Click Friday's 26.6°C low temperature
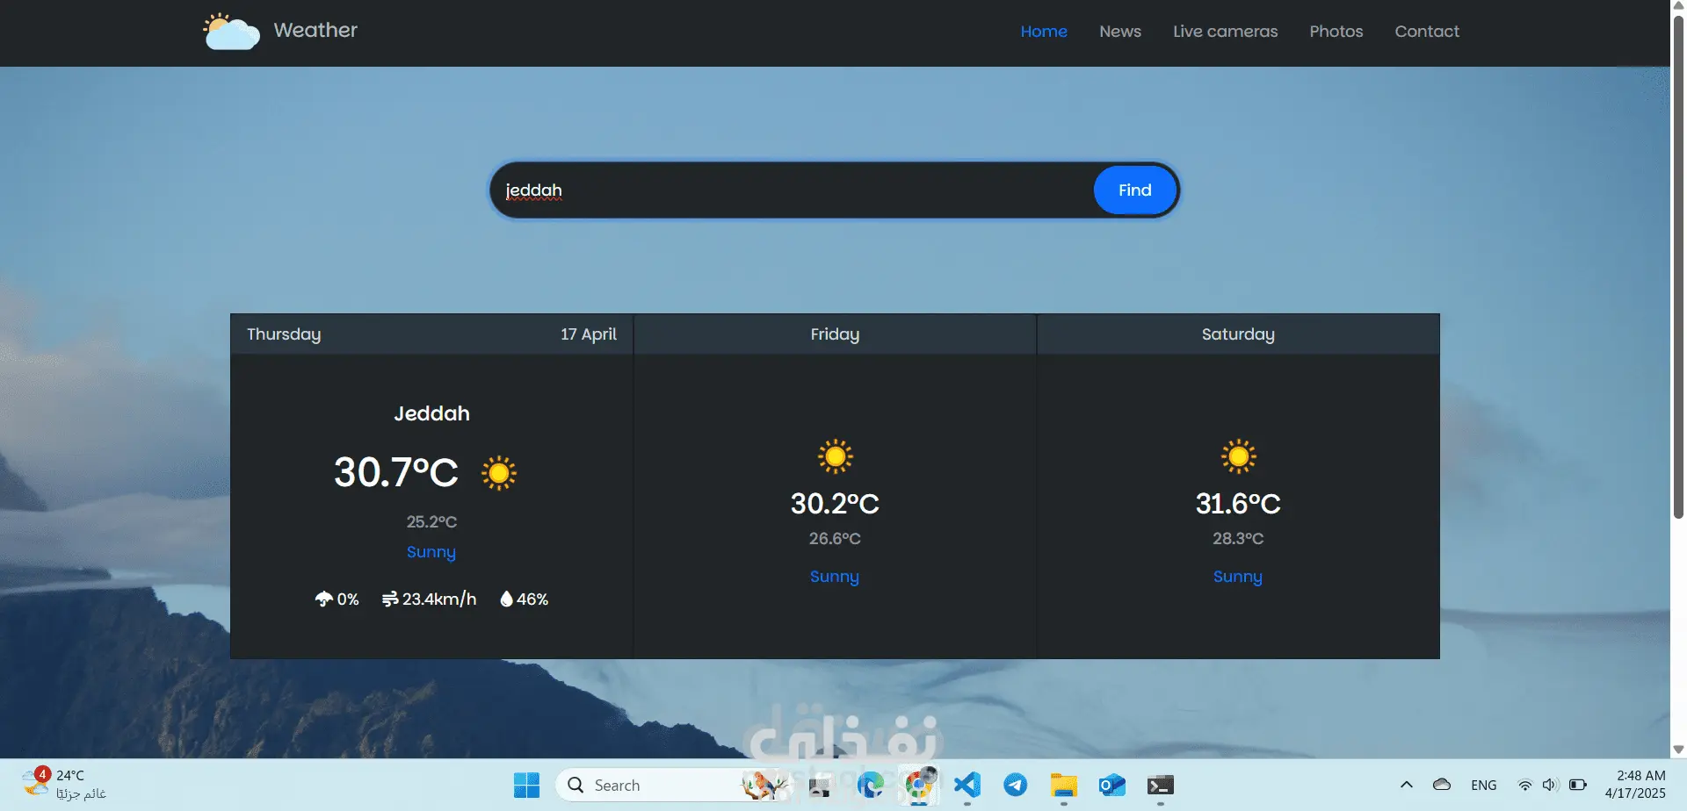The height and width of the screenshot is (811, 1687). 835,538
